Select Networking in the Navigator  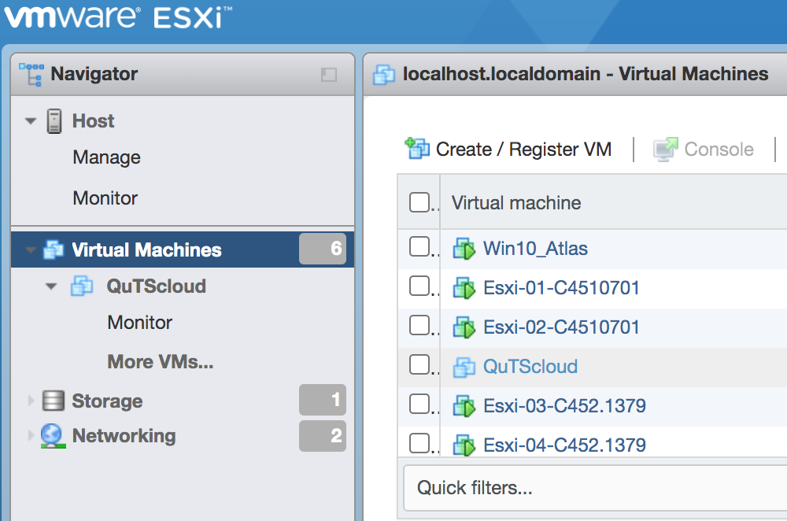coord(124,436)
